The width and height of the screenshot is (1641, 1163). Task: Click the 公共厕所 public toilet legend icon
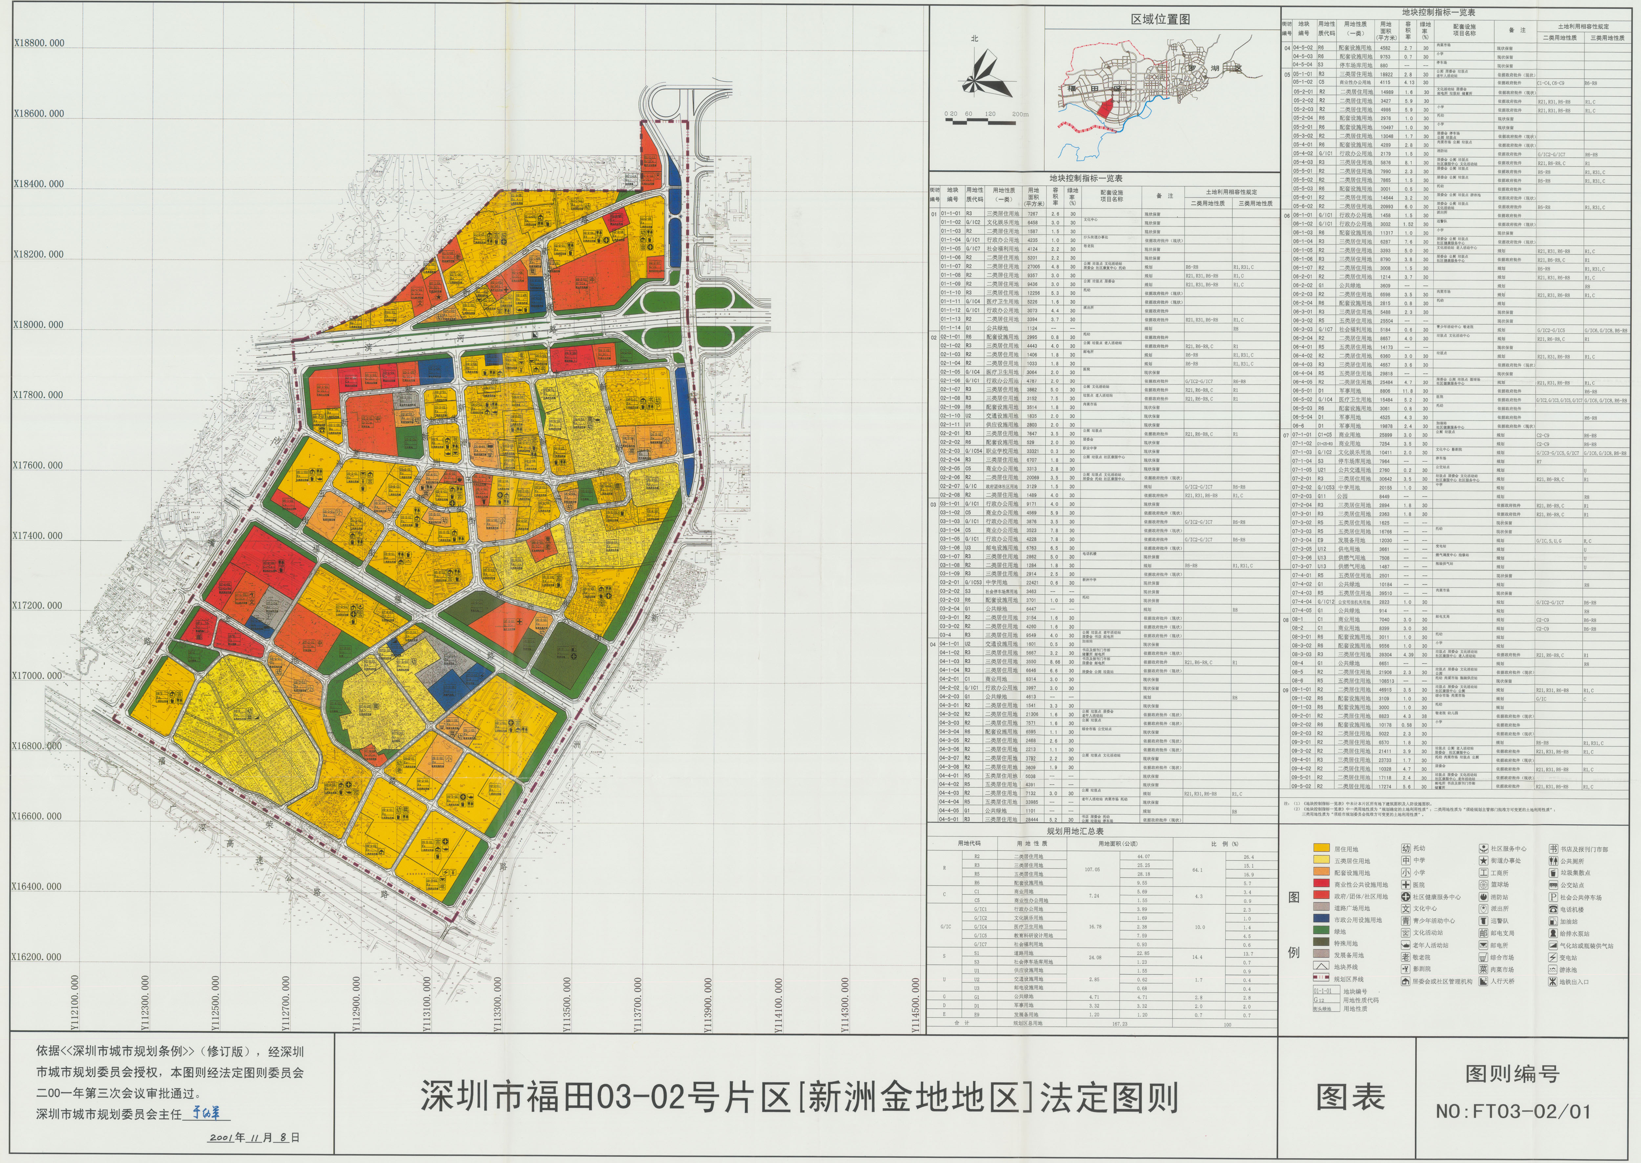pos(1554,861)
